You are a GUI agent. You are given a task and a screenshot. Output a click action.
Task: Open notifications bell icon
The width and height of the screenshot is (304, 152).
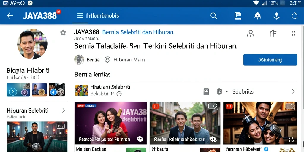pos(257,16)
